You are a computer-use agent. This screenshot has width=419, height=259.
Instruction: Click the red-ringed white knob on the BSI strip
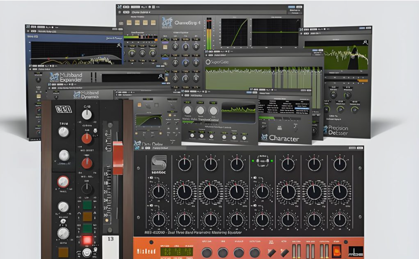(x=63, y=182)
